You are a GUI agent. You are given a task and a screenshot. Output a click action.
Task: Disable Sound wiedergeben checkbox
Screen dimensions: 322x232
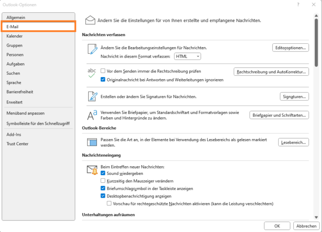(x=103, y=173)
